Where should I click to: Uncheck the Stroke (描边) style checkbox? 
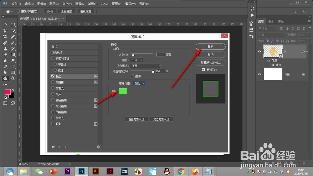click(x=53, y=76)
